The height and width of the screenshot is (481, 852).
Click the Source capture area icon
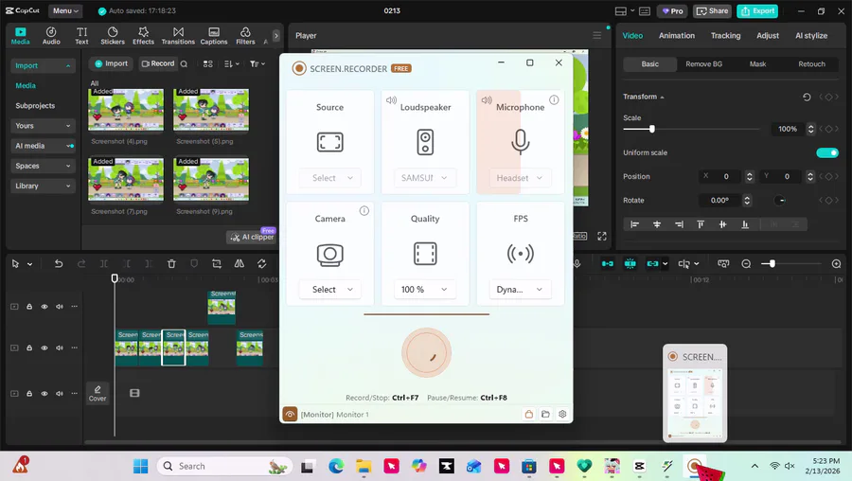tap(329, 142)
